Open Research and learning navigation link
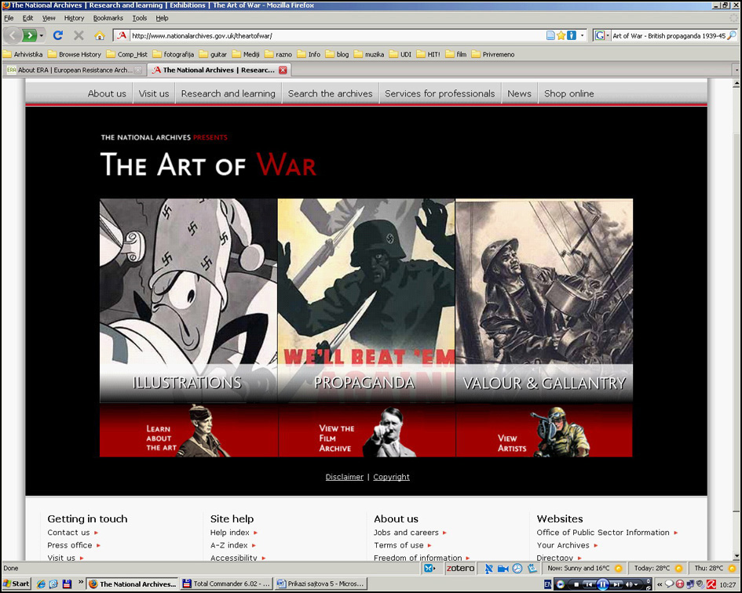Screen dimensions: 742x593 [x=228, y=93]
